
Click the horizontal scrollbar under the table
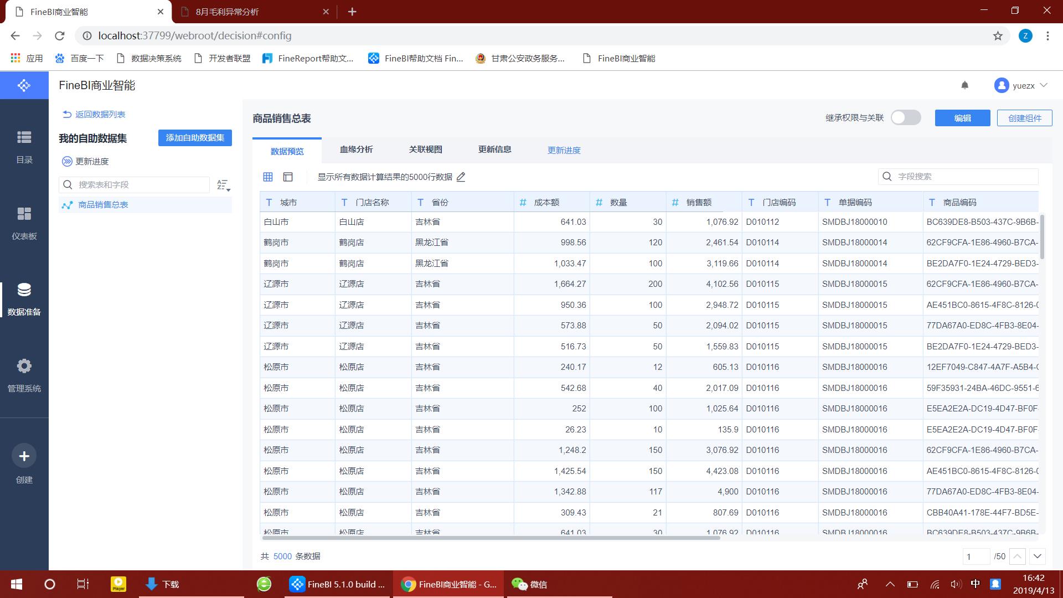pos(490,537)
